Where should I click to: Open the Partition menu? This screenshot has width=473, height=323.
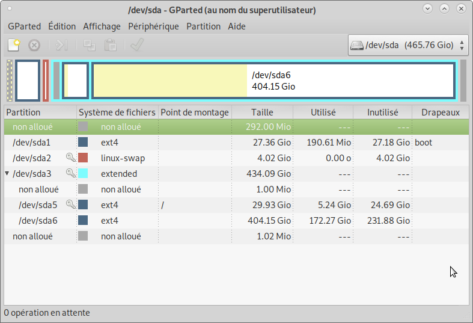pos(203,26)
